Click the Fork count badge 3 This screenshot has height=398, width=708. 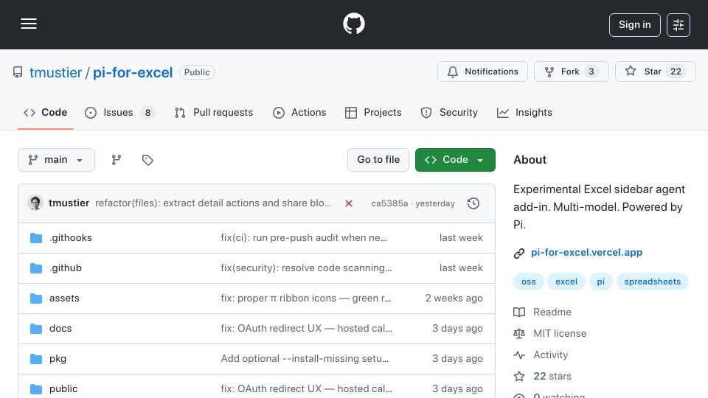coord(591,71)
